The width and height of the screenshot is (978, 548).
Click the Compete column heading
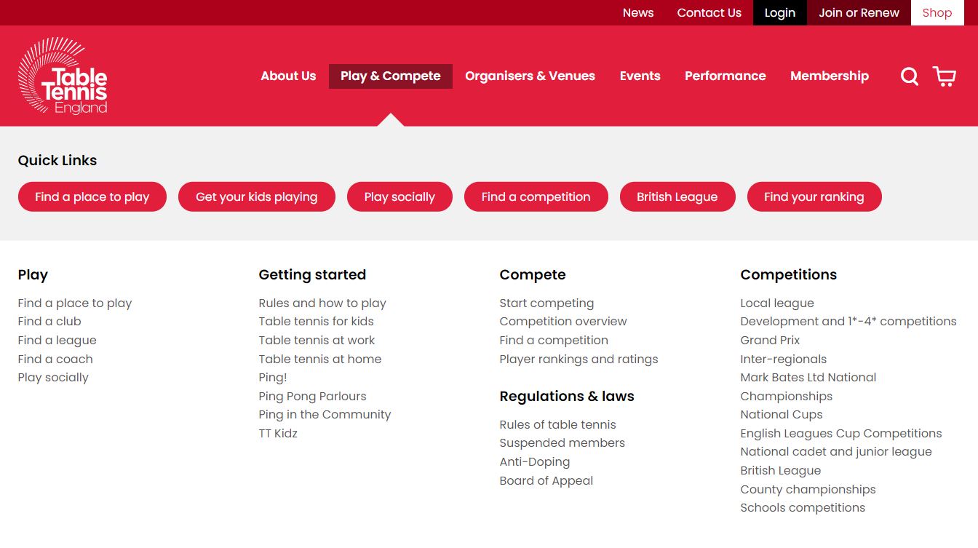[x=533, y=274]
